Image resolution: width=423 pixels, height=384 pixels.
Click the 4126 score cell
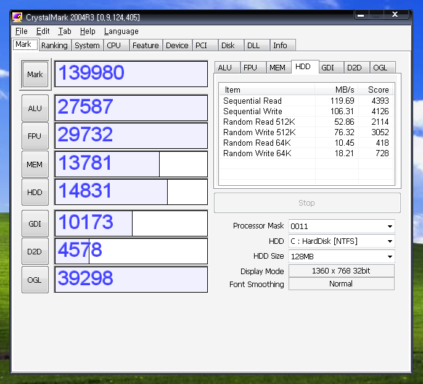[x=380, y=111]
